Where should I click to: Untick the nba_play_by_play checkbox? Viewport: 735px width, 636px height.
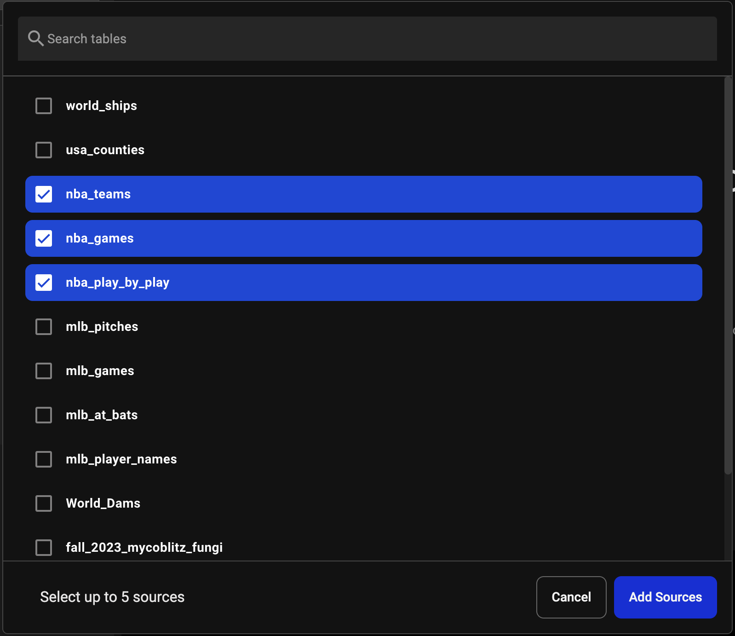pos(44,283)
